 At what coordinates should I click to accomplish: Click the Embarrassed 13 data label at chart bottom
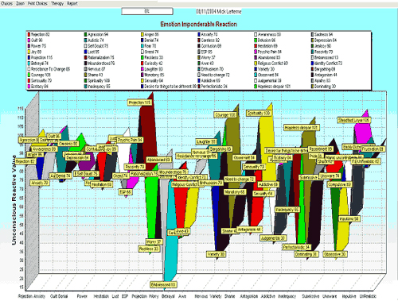pos(163,284)
